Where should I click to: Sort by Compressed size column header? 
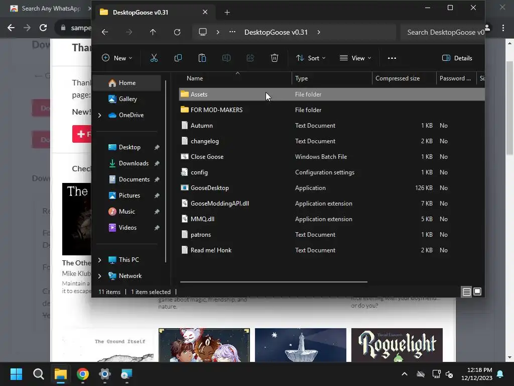coord(404,78)
